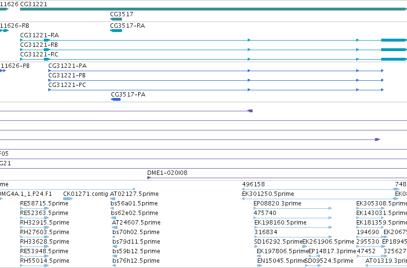Screen dimensions: 407x268
Task: Click the CK01271.contig label
Action: coord(86,194)
